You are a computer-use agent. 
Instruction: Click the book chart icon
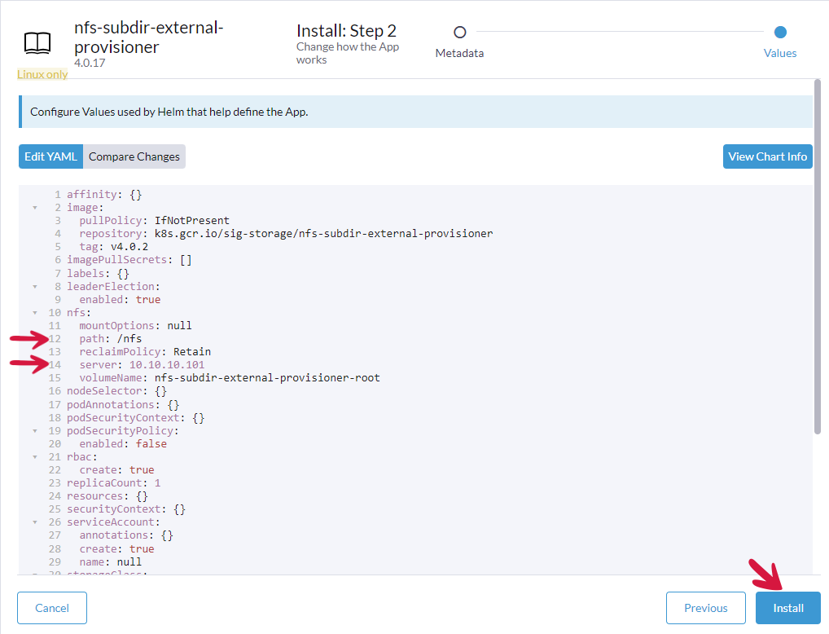(37, 43)
